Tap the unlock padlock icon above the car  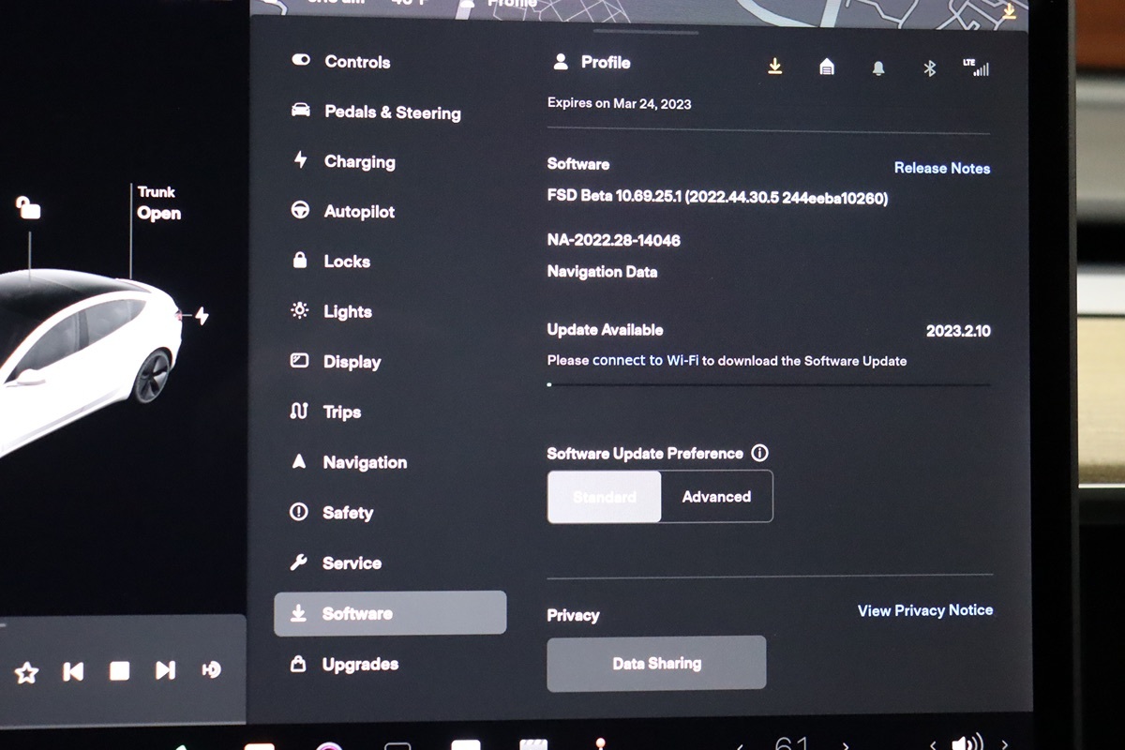pyautogui.click(x=28, y=207)
